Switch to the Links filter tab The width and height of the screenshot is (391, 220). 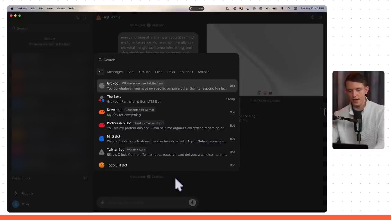171,72
